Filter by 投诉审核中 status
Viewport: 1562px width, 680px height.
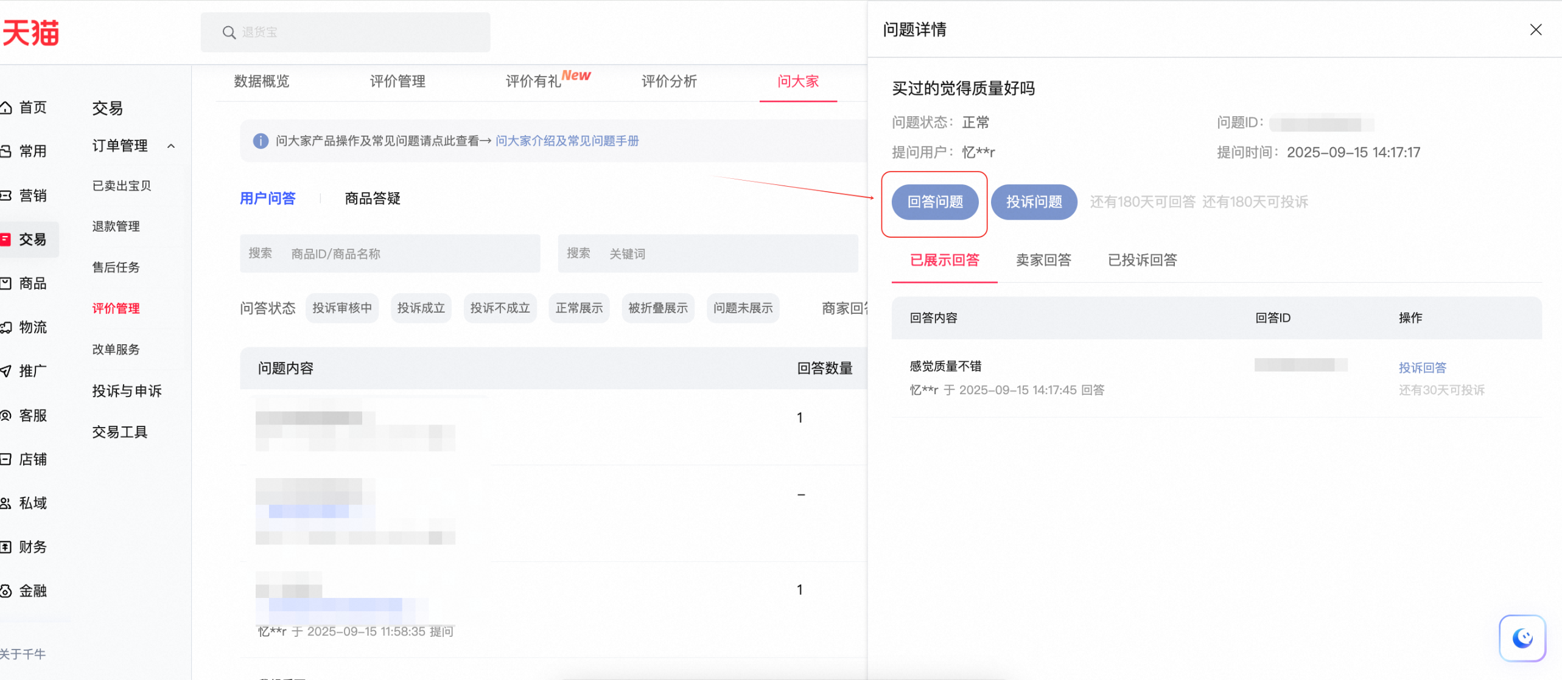pos(342,308)
